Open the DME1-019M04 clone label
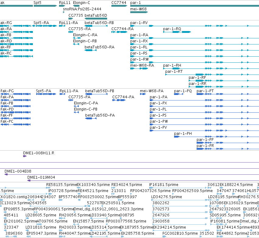This screenshot has width=259, height=238. 41,178
